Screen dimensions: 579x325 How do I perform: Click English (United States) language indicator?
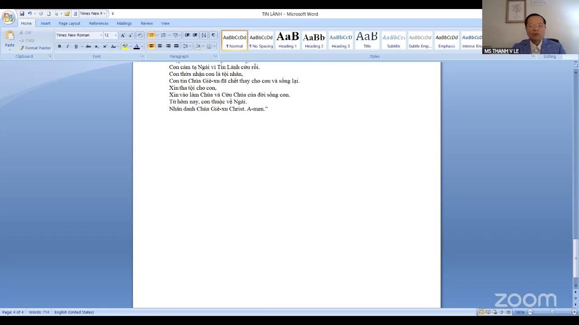pyautogui.click(x=74, y=312)
